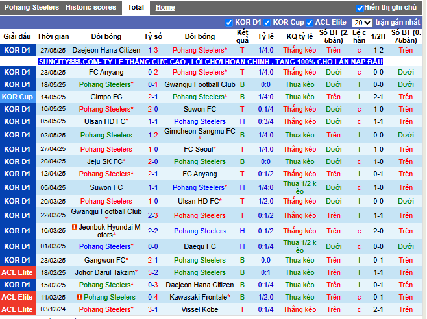Click the 'Thua 1/2 kèo' result on 05/04/25
Image resolution: width=427 pixels, height=319 pixels.
point(300,187)
